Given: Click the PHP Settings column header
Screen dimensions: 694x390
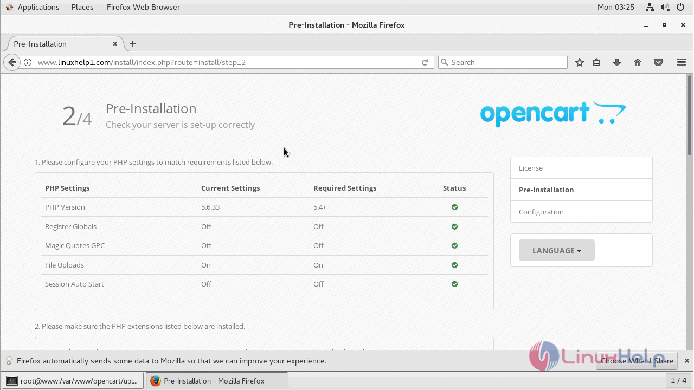Looking at the screenshot, I should 67,188.
